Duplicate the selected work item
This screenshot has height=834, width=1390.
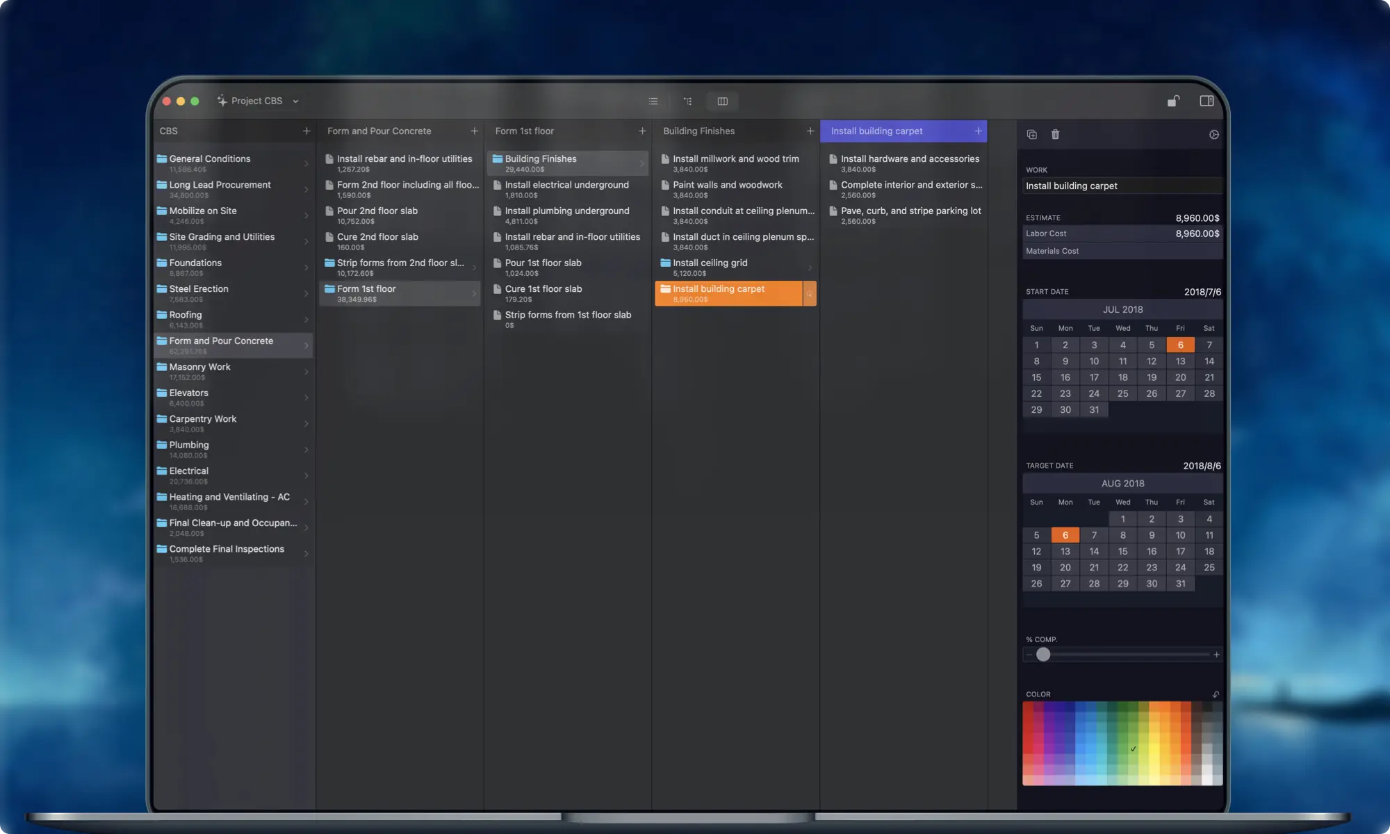(1031, 135)
